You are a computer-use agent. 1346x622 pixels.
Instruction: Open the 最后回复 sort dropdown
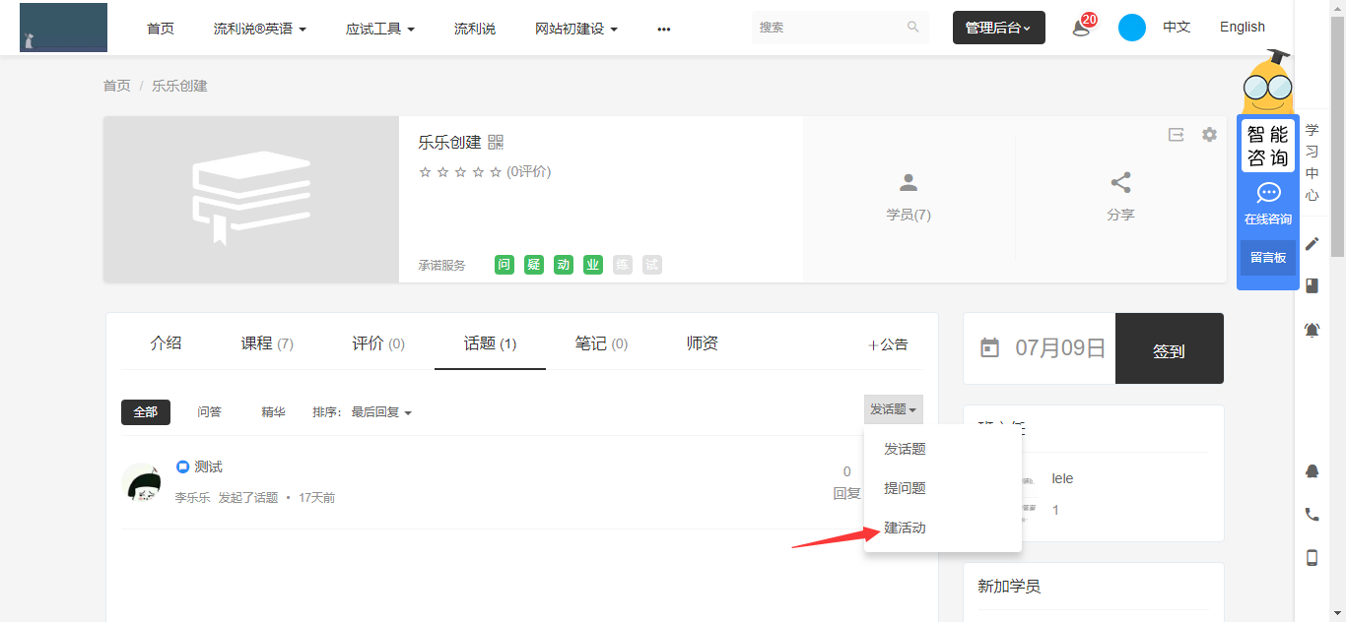click(x=381, y=412)
